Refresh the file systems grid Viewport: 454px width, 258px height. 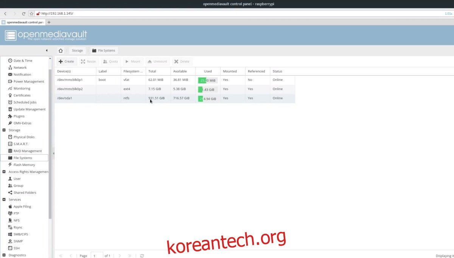pos(142,256)
